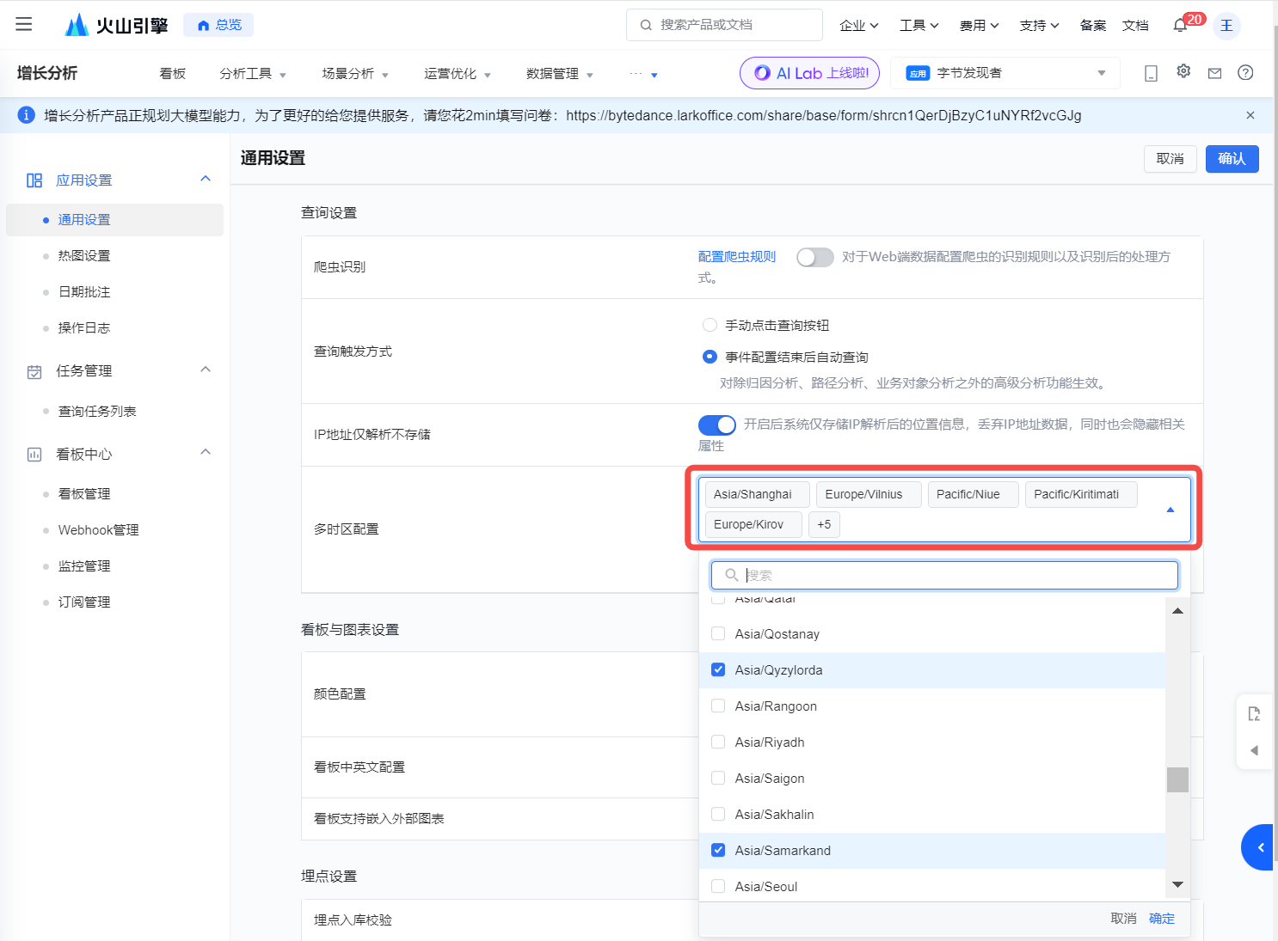Open the 支持 dropdown menu

pos(1039,26)
